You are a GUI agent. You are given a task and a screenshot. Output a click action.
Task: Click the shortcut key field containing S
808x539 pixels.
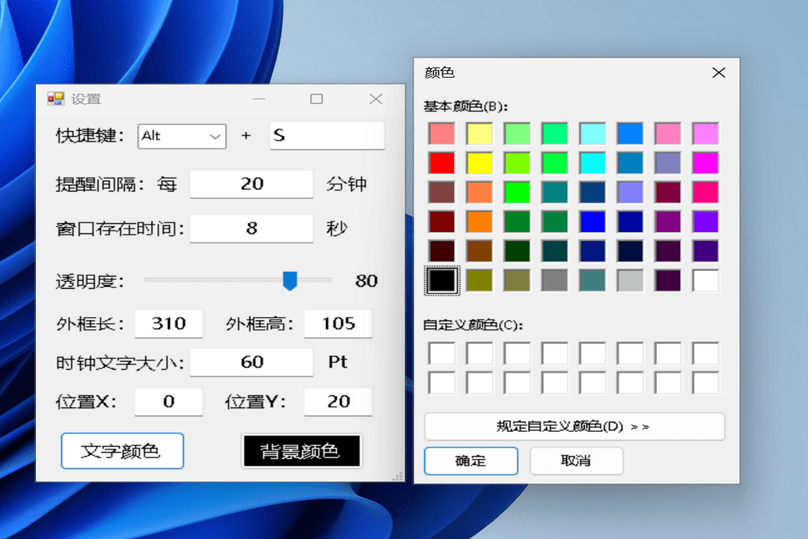(x=327, y=136)
